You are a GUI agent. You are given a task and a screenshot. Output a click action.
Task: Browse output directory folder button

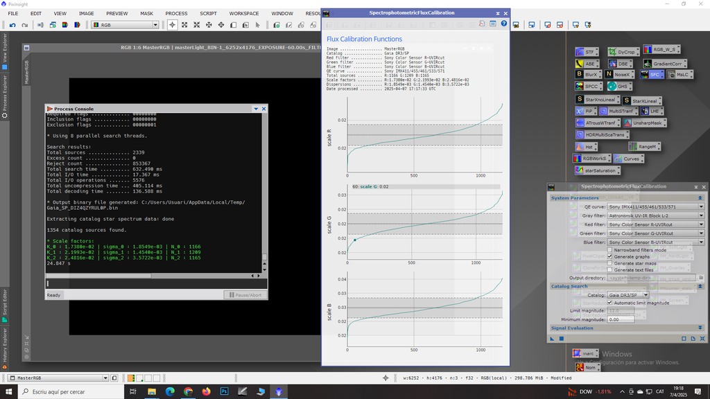(x=701, y=278)
